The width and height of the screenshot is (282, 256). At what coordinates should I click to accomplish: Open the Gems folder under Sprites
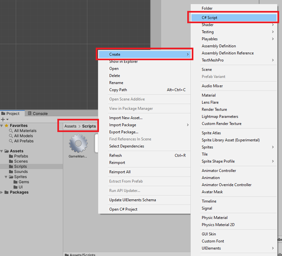coord(24,182)
